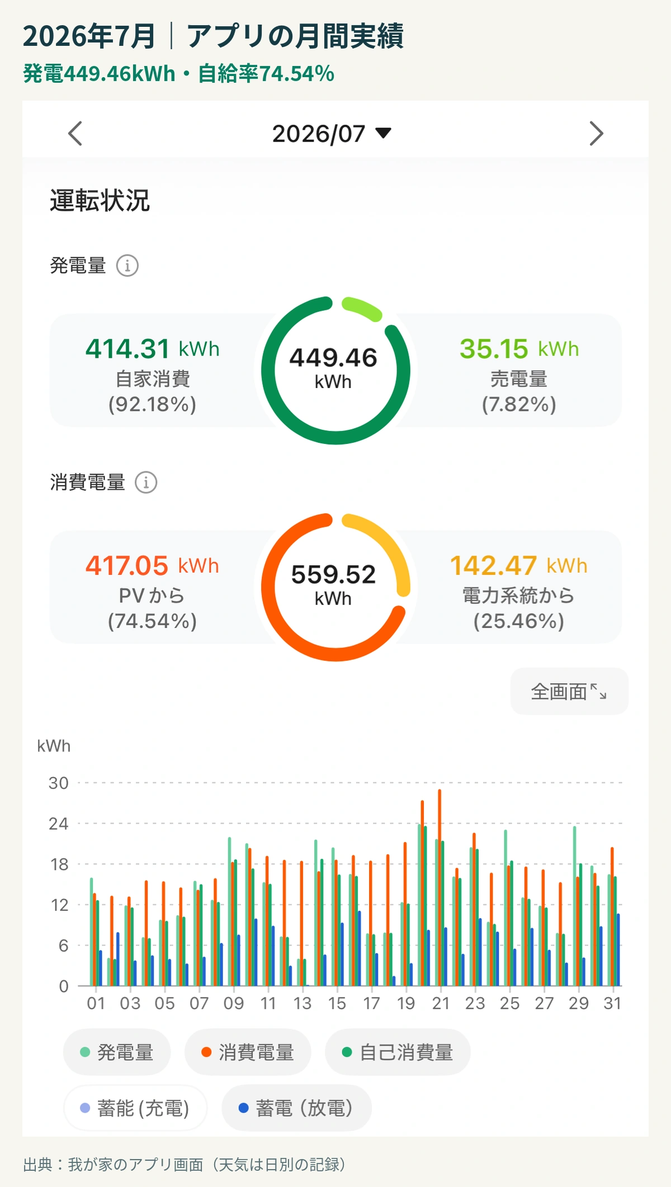Select the 417.05 kWh PVから card
The width and height of the screenshot is (671, 1187).
pyautogui.click(x=153, y=587)
